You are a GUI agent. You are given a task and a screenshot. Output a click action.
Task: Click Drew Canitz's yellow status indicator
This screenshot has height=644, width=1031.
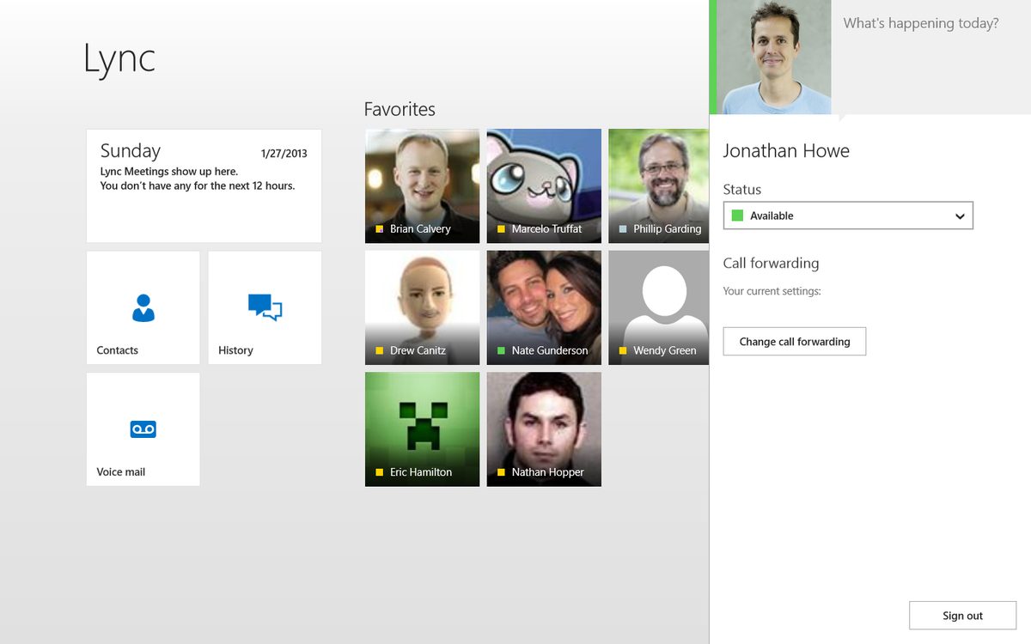click(380, 350)
